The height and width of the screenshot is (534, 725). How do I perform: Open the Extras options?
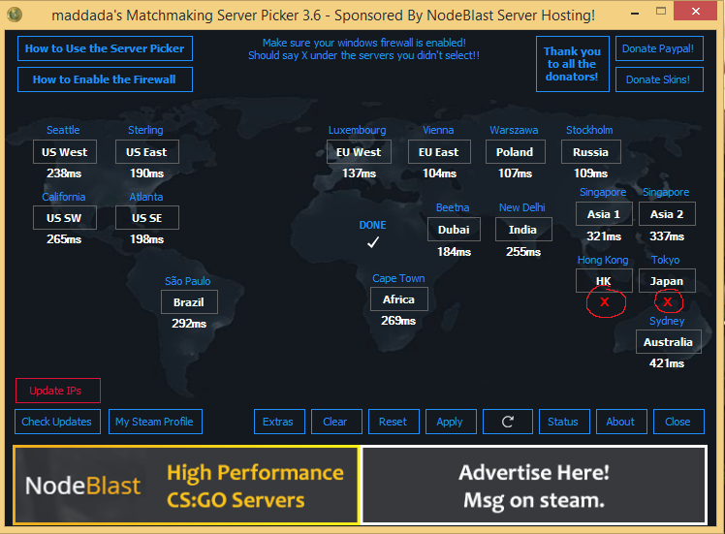279,422
